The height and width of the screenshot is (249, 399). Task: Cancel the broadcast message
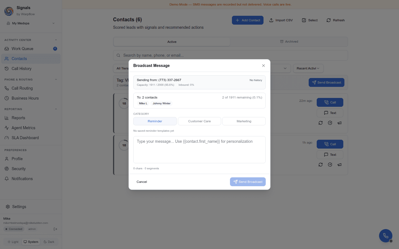coord(142,182)
